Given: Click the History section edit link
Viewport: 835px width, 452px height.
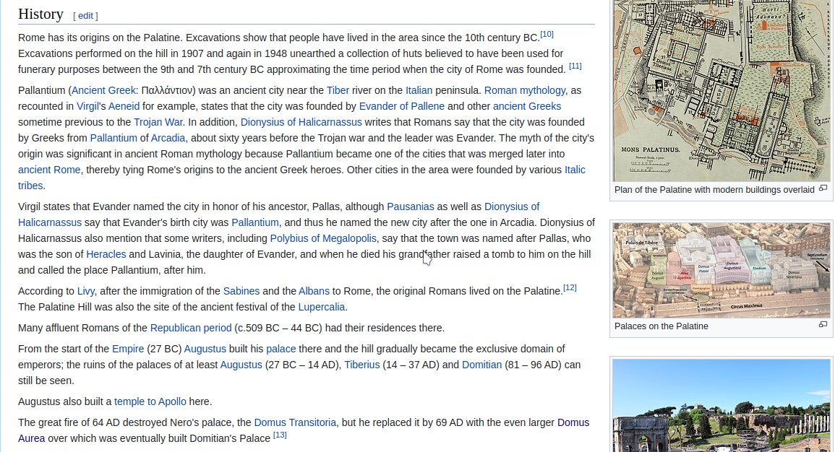Looking at the screenshot, I should click(x=85, y=16).
